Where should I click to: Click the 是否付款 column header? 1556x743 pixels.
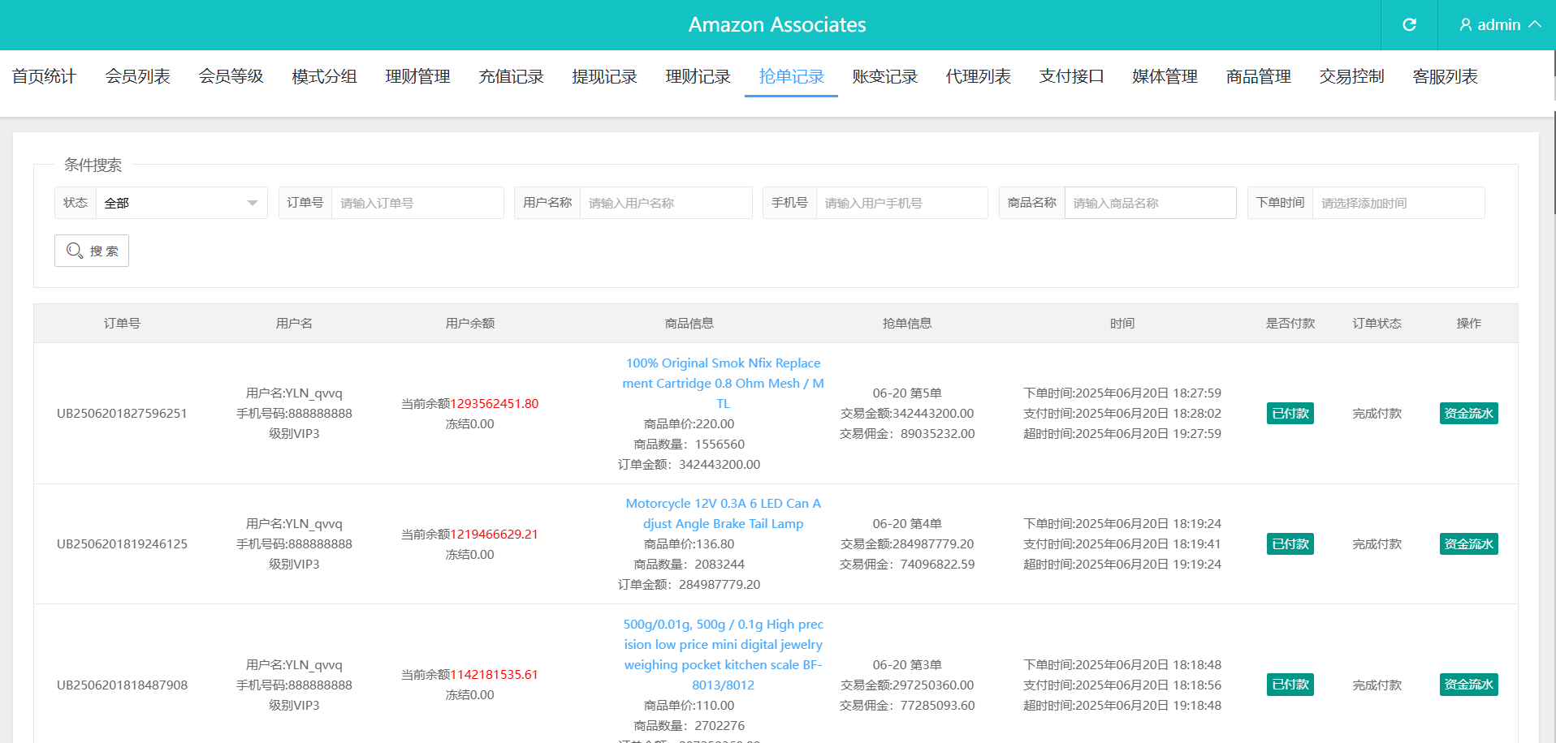[1290, 323]
